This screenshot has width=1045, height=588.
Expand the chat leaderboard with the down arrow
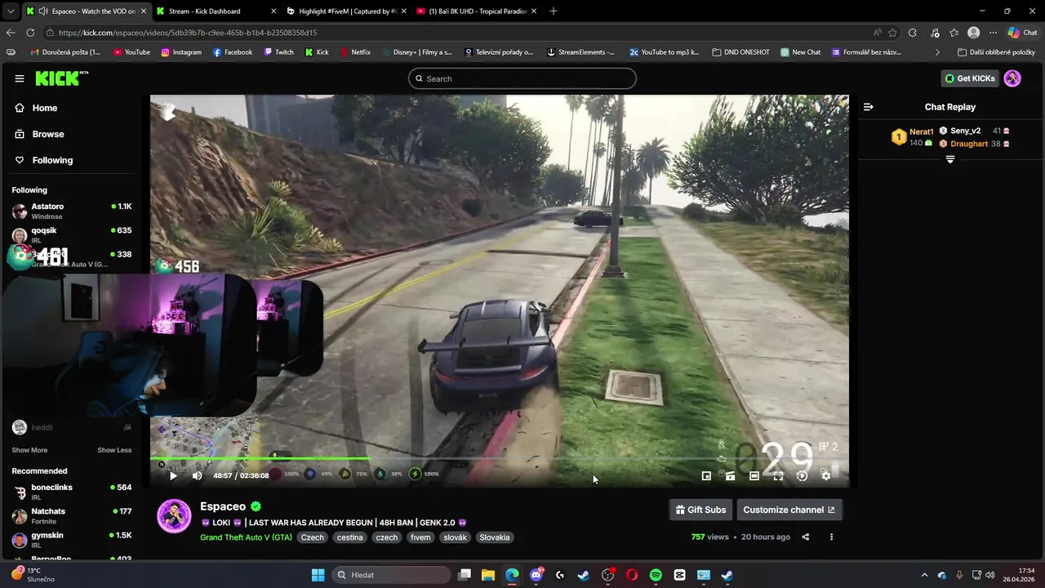pyautogui.click(x=950, y=160)
